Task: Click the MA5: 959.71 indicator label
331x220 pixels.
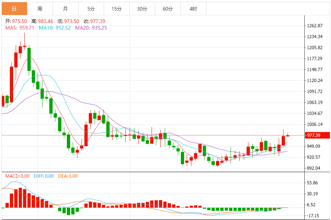Action: 20,28
